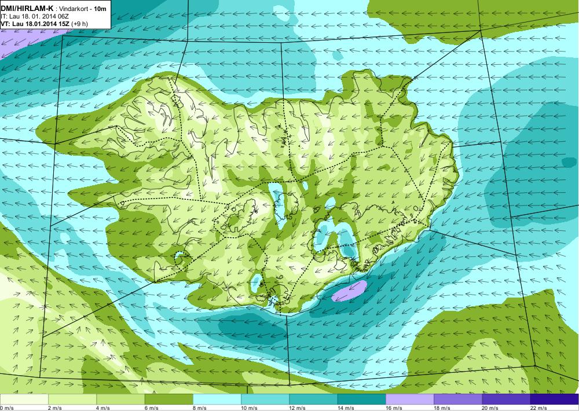This screenshot has width=579, height=411.
Task: Select the pale cyan 8–10 m/s legend swatch
Action: point(217,399)
